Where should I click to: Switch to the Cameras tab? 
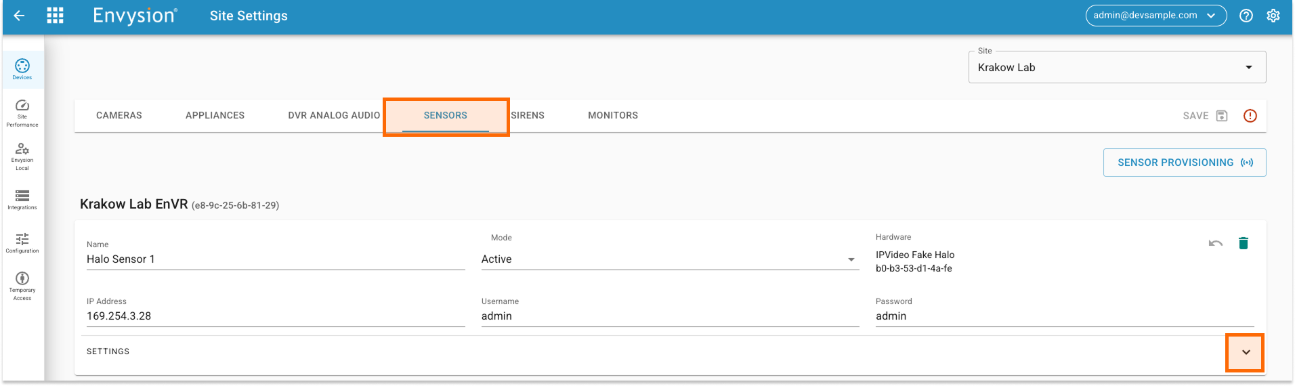(x=119, y=116)
